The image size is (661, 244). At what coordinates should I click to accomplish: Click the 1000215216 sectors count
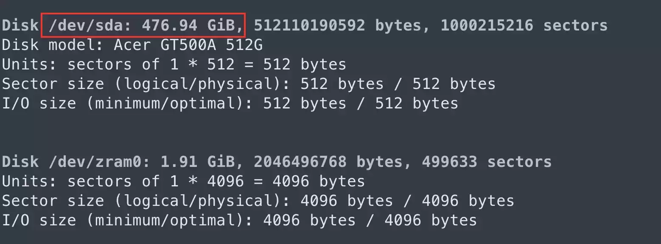point(524,25)
